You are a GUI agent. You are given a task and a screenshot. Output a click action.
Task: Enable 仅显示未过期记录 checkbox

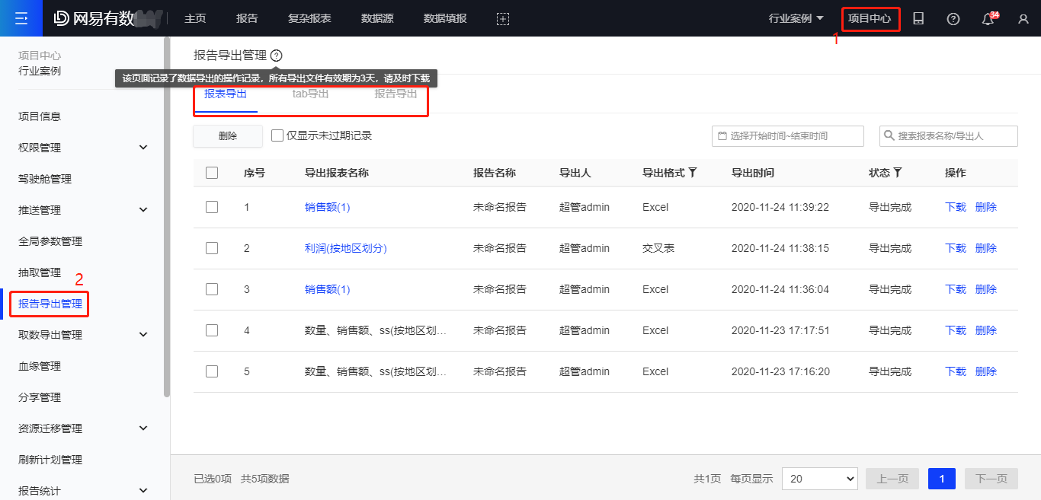pos(277,135)
